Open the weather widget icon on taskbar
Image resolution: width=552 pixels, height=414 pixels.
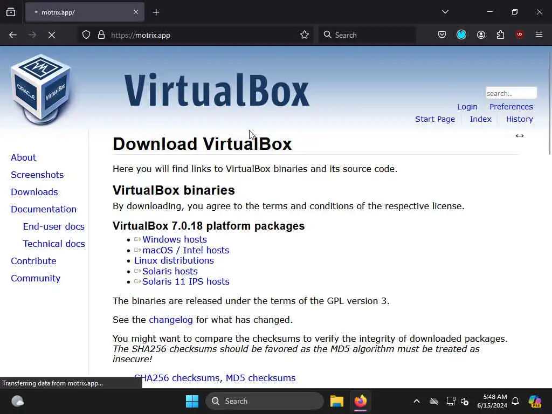click(x=17, y=401)
